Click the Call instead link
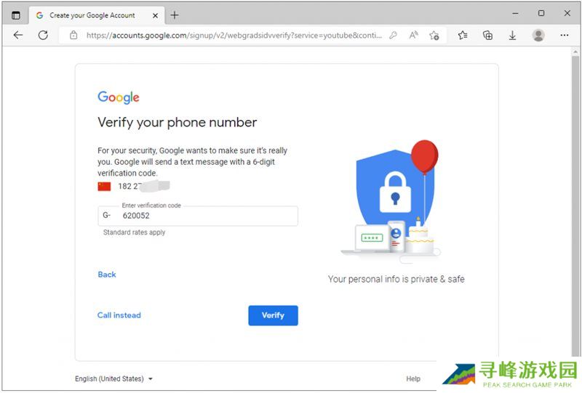The height and width of the screenshot is (393, 582). click(x=119, y=315)
